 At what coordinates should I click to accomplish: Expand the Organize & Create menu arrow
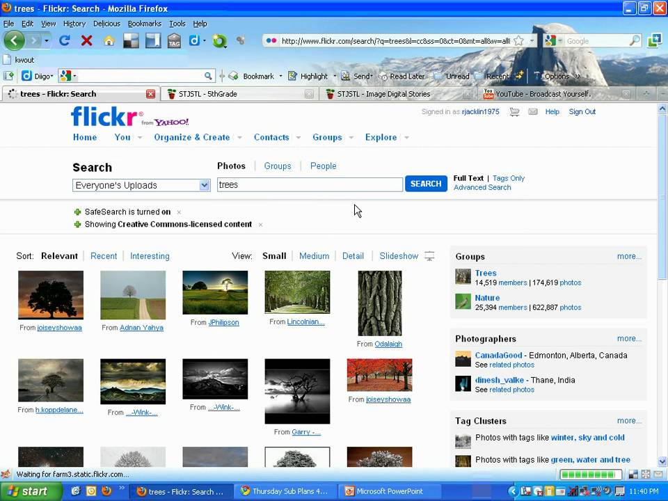[240, 138]
